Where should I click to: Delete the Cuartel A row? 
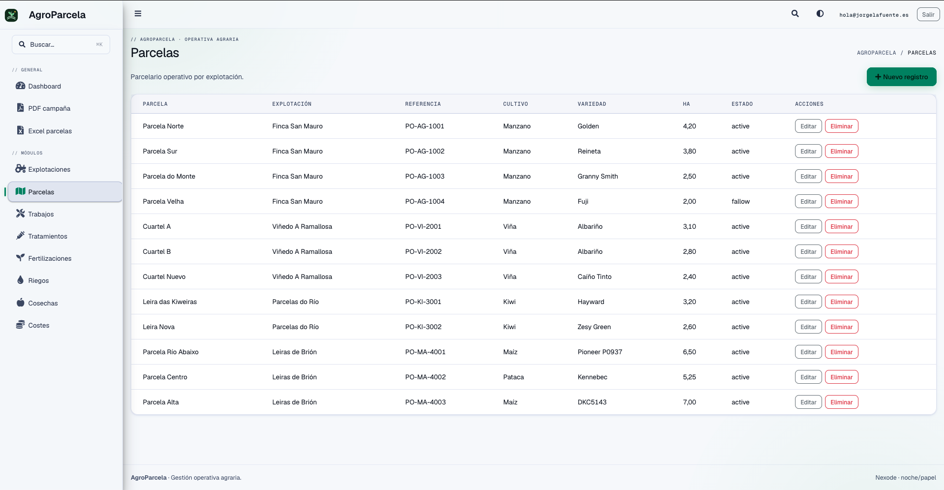(841, 226)
